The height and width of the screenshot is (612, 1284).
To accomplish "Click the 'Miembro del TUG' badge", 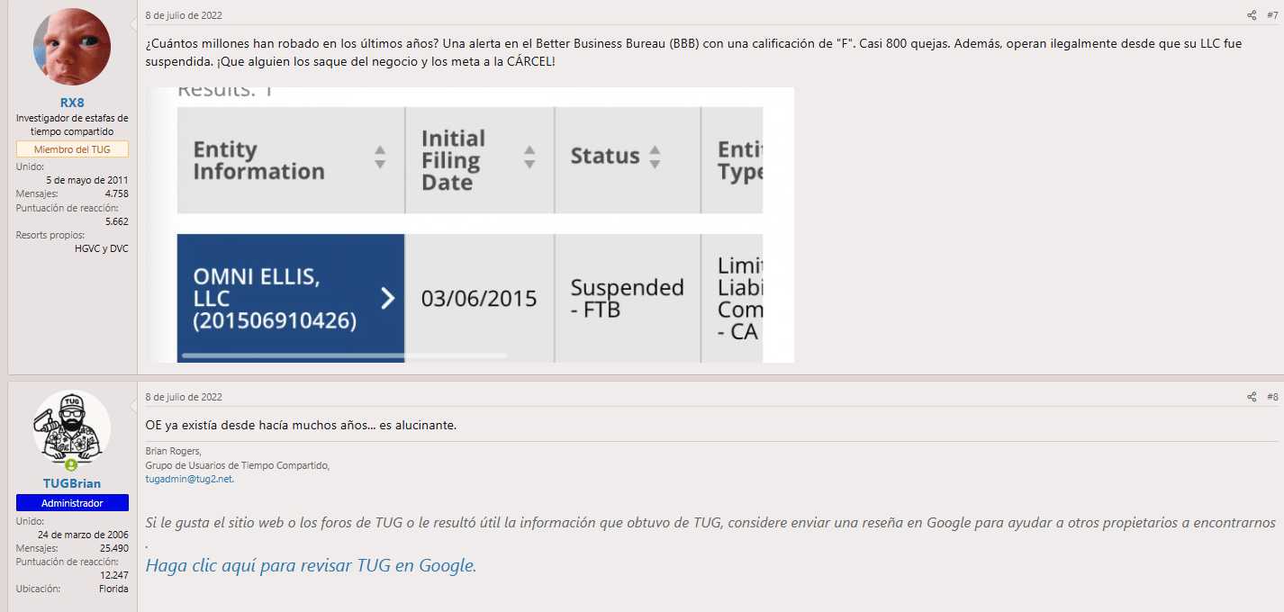I will point(72,149).
